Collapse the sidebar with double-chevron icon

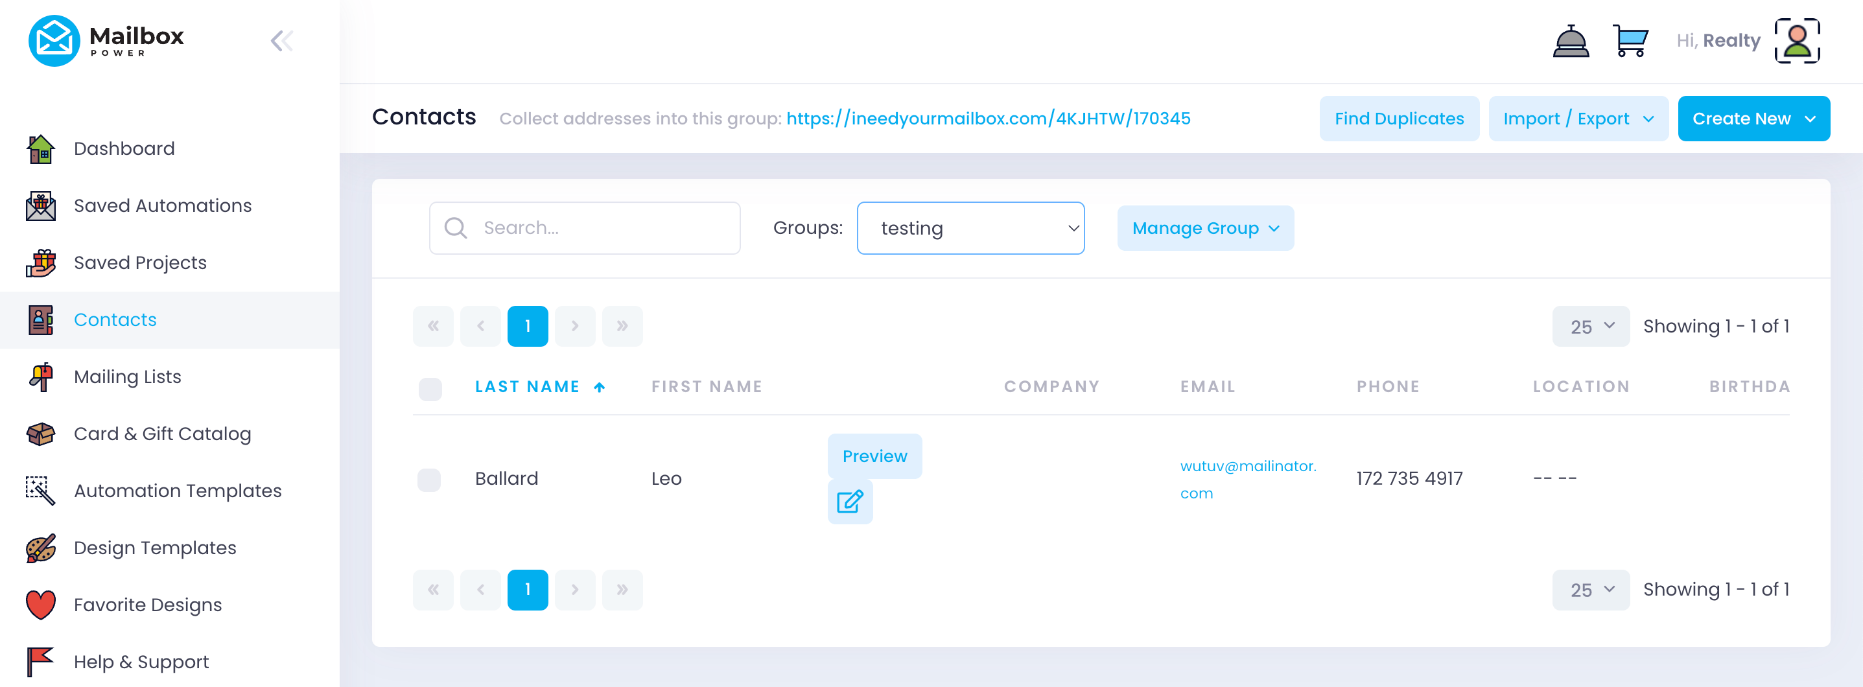[281, 41]
